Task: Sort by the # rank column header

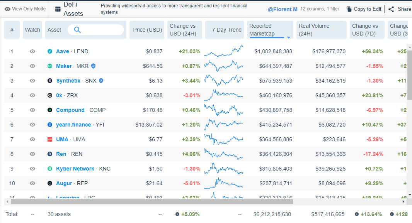Action: point(12,30)
